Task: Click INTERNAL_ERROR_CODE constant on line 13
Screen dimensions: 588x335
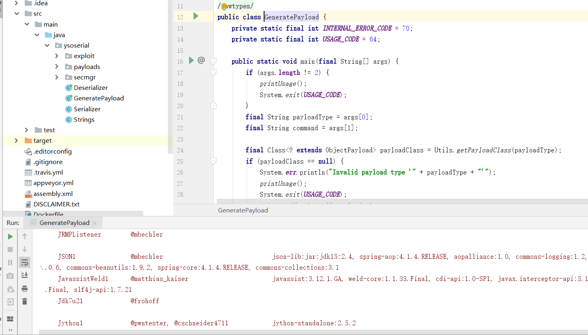Action: click(x=357, y=28)
